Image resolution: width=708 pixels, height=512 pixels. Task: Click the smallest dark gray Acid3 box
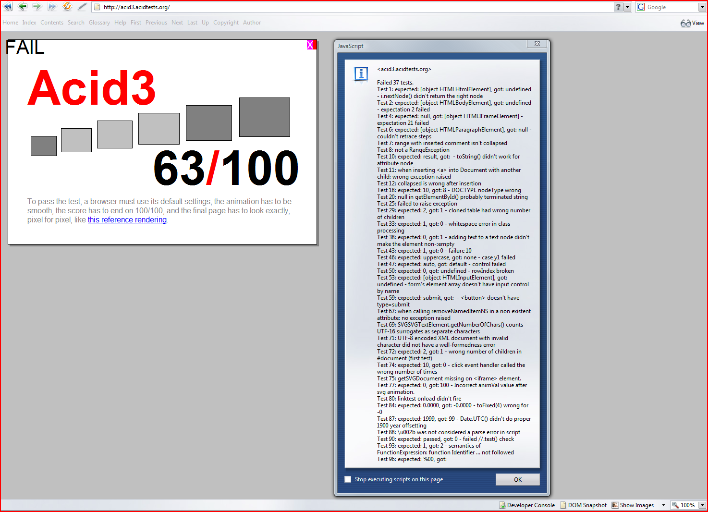pyautogui.click(x=44, y=146)
